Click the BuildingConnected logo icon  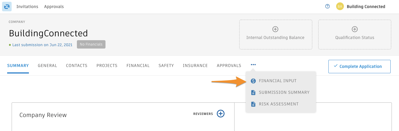(x=7, y=7)
